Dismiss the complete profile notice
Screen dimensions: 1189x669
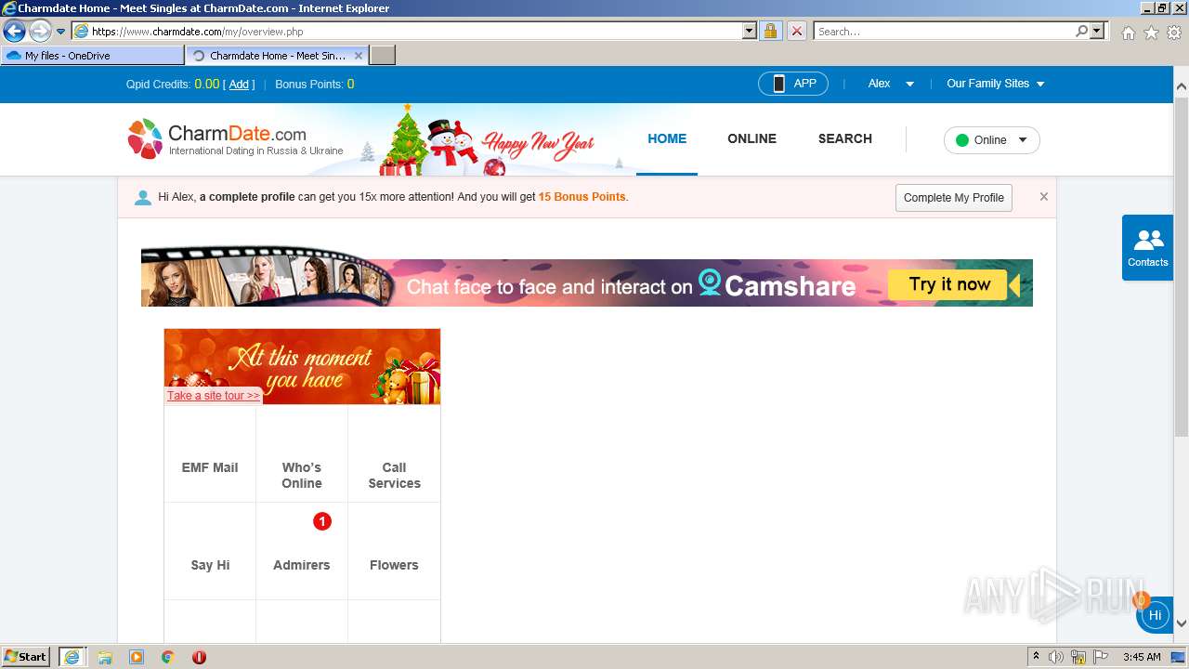tap(1043, 197)
